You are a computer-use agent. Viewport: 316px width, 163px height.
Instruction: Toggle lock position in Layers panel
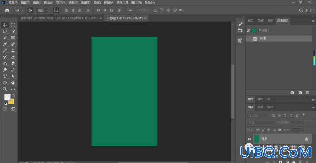click(268, 130)
